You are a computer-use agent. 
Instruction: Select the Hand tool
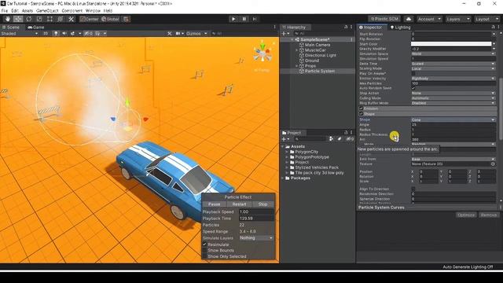(x=7, y=19)
